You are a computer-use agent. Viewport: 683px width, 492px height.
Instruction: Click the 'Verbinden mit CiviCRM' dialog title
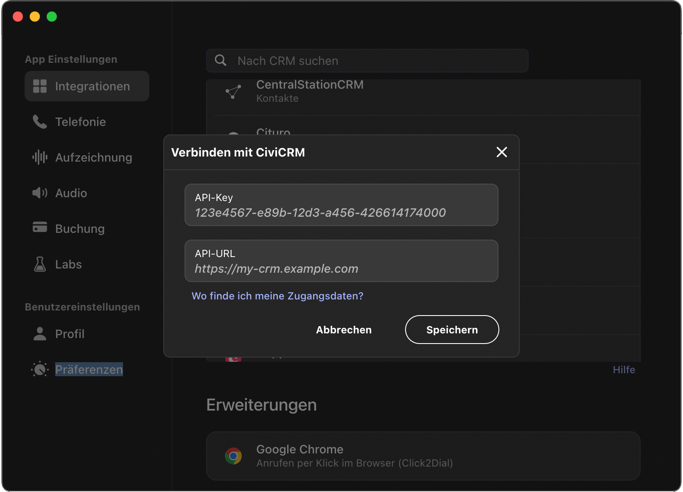point(238,153)
